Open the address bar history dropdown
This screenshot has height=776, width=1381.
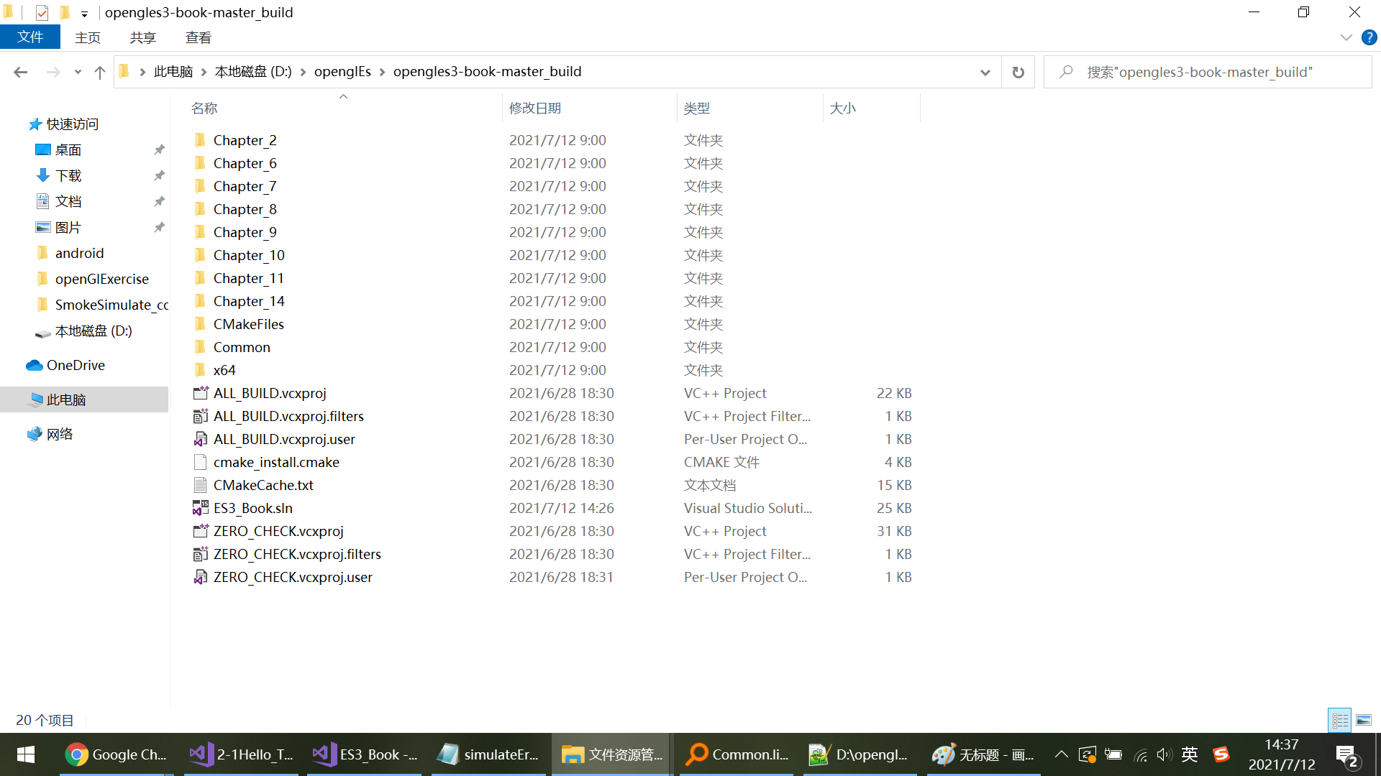pyautogui.click(x=985, y=72)
